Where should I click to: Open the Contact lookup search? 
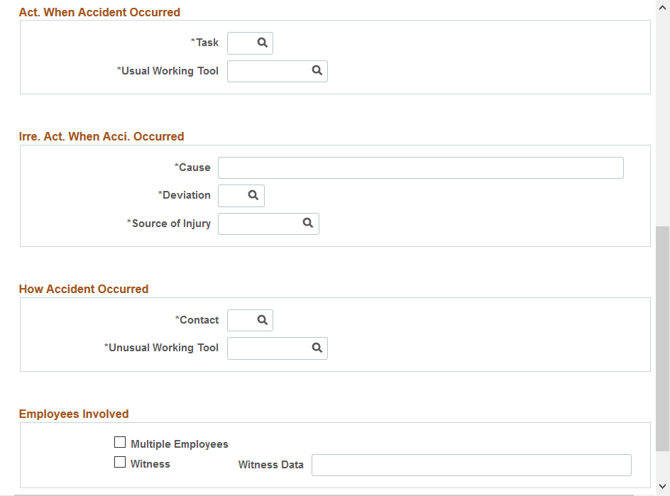[x=262, y=320]
